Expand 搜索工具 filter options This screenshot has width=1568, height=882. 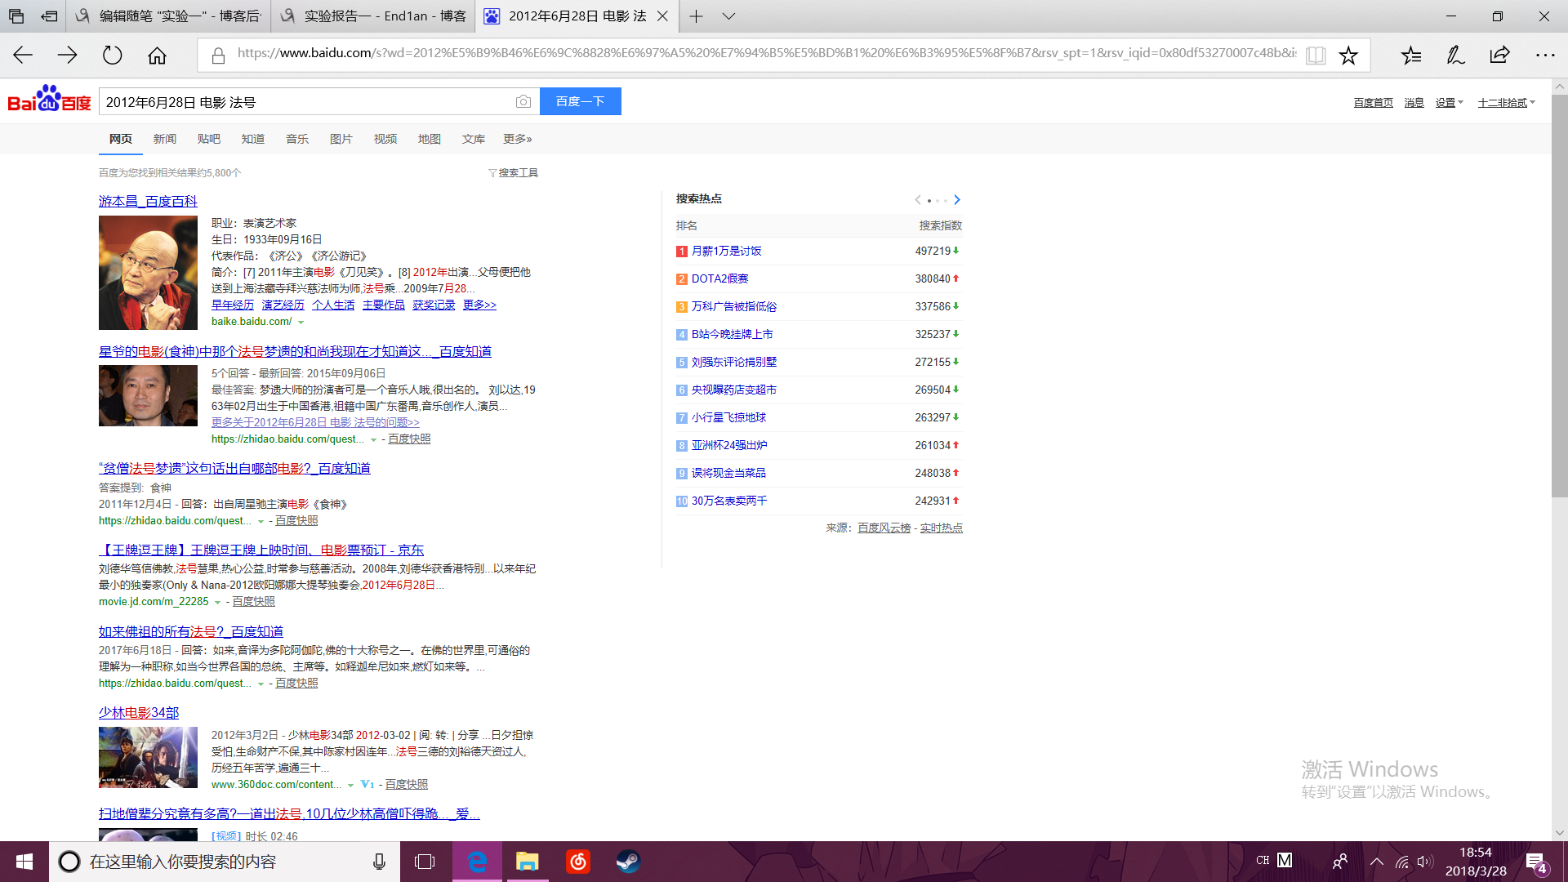pyautogui.click(x=514, y=172)
